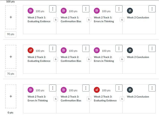Click quiz icon for Track 2 Confirmation Bias

pyautogui.click(x=64, y=50)
